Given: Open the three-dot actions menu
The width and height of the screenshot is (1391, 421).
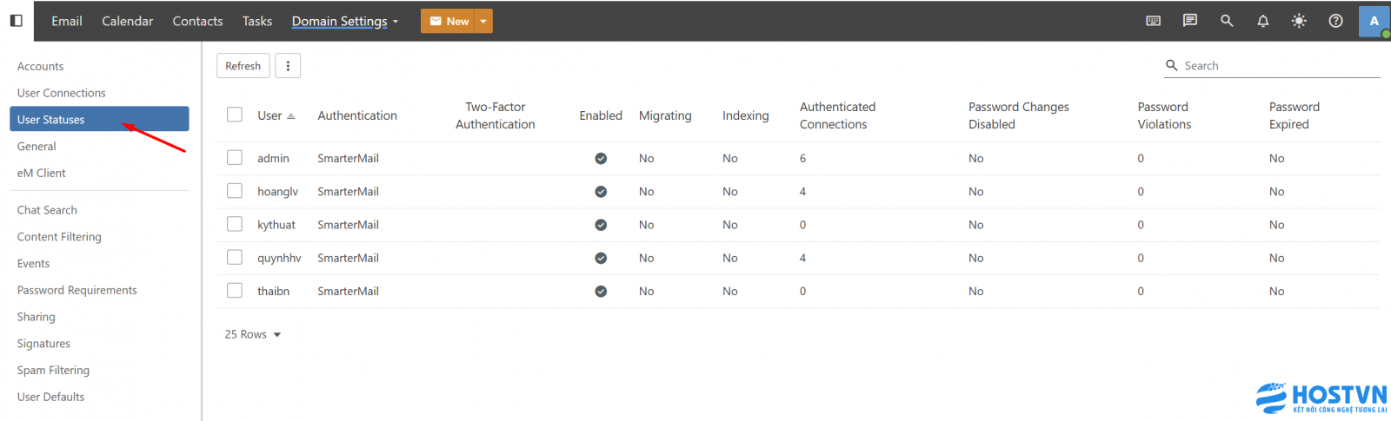Looking at the screenshot, I should (x=288, y=66).
